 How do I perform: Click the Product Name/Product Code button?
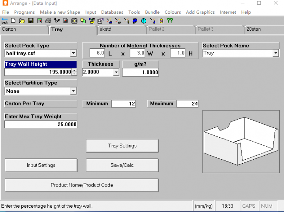coord(81,185)
